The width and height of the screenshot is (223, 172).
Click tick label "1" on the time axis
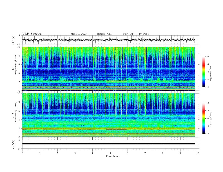click(x=40, y=153)
